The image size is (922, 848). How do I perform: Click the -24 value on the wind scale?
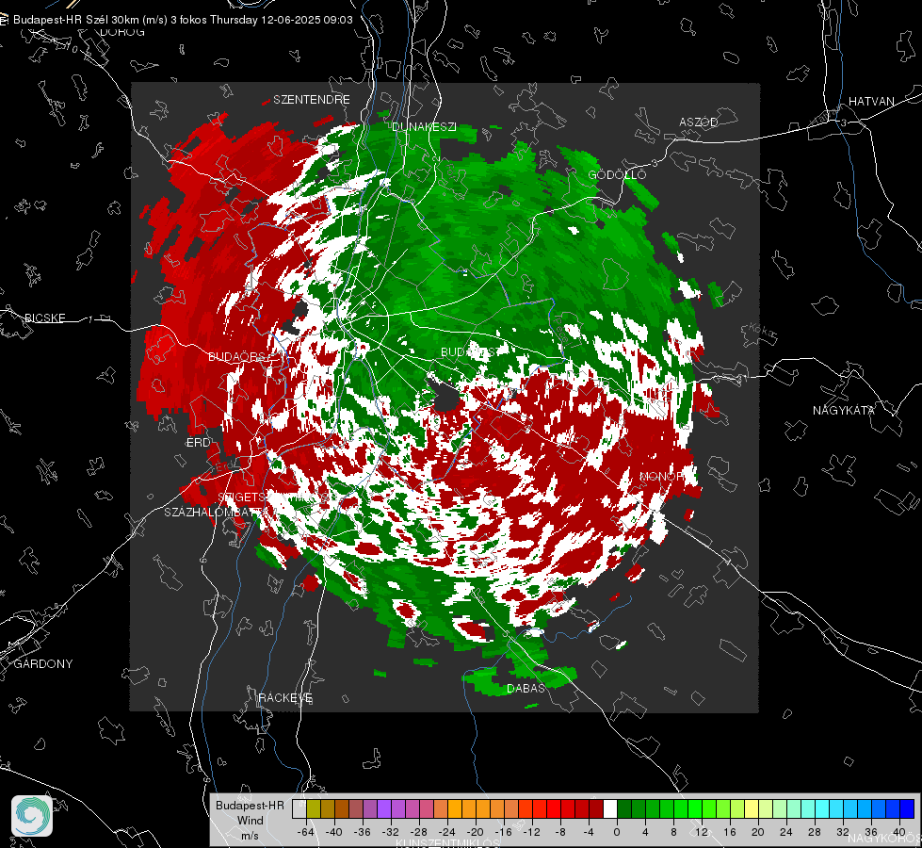tap(446, 832)
